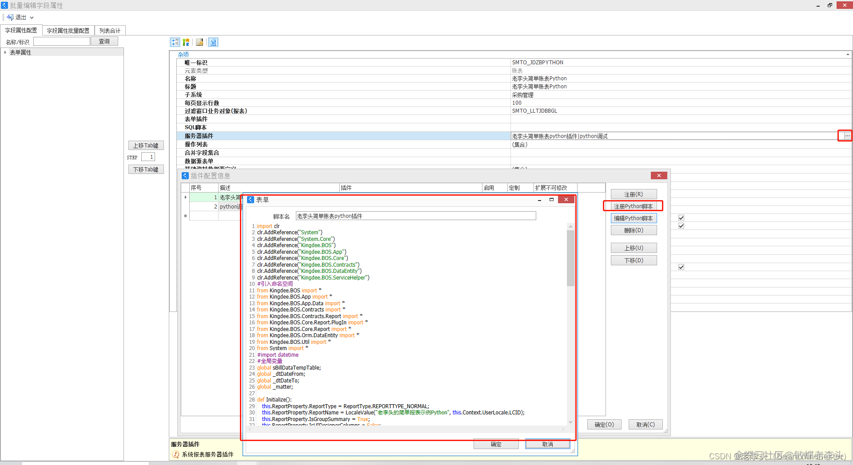Focus the 名称/标识 search field
Screen dimensions: 853x465
pyautogui.click(x=62, y=41)
